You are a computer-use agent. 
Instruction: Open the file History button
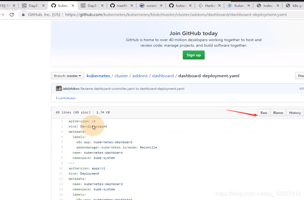point(295,113)
